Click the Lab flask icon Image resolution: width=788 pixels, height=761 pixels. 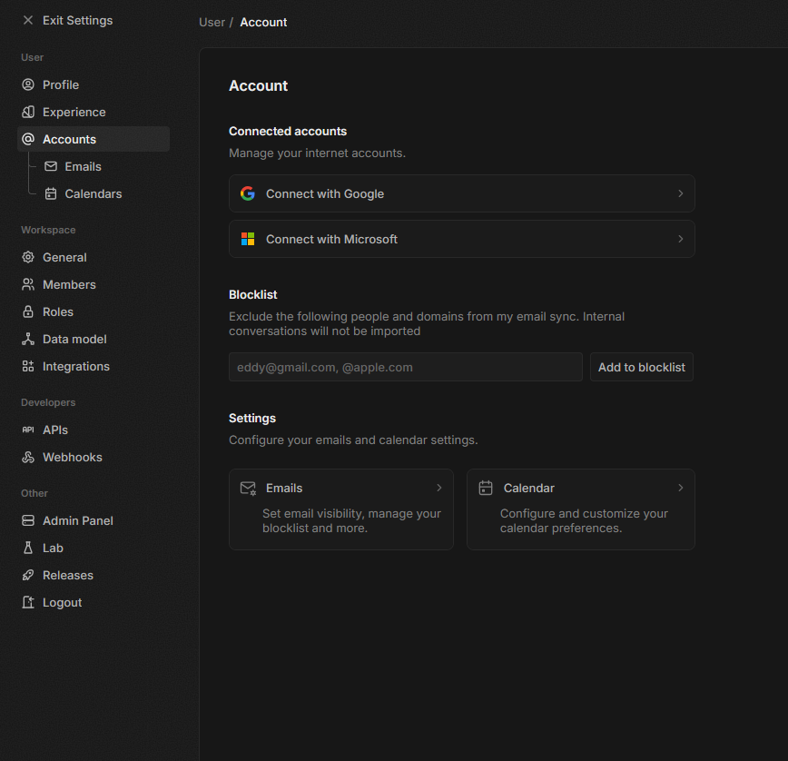coord(28,548)
